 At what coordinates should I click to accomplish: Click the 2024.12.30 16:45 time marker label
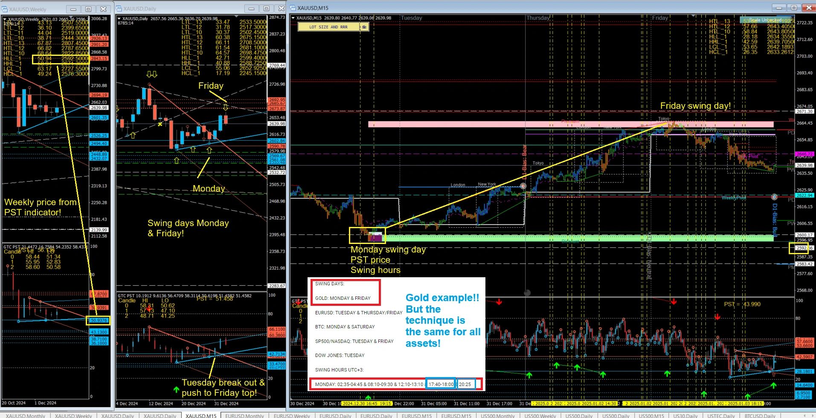tap(360, 403)
